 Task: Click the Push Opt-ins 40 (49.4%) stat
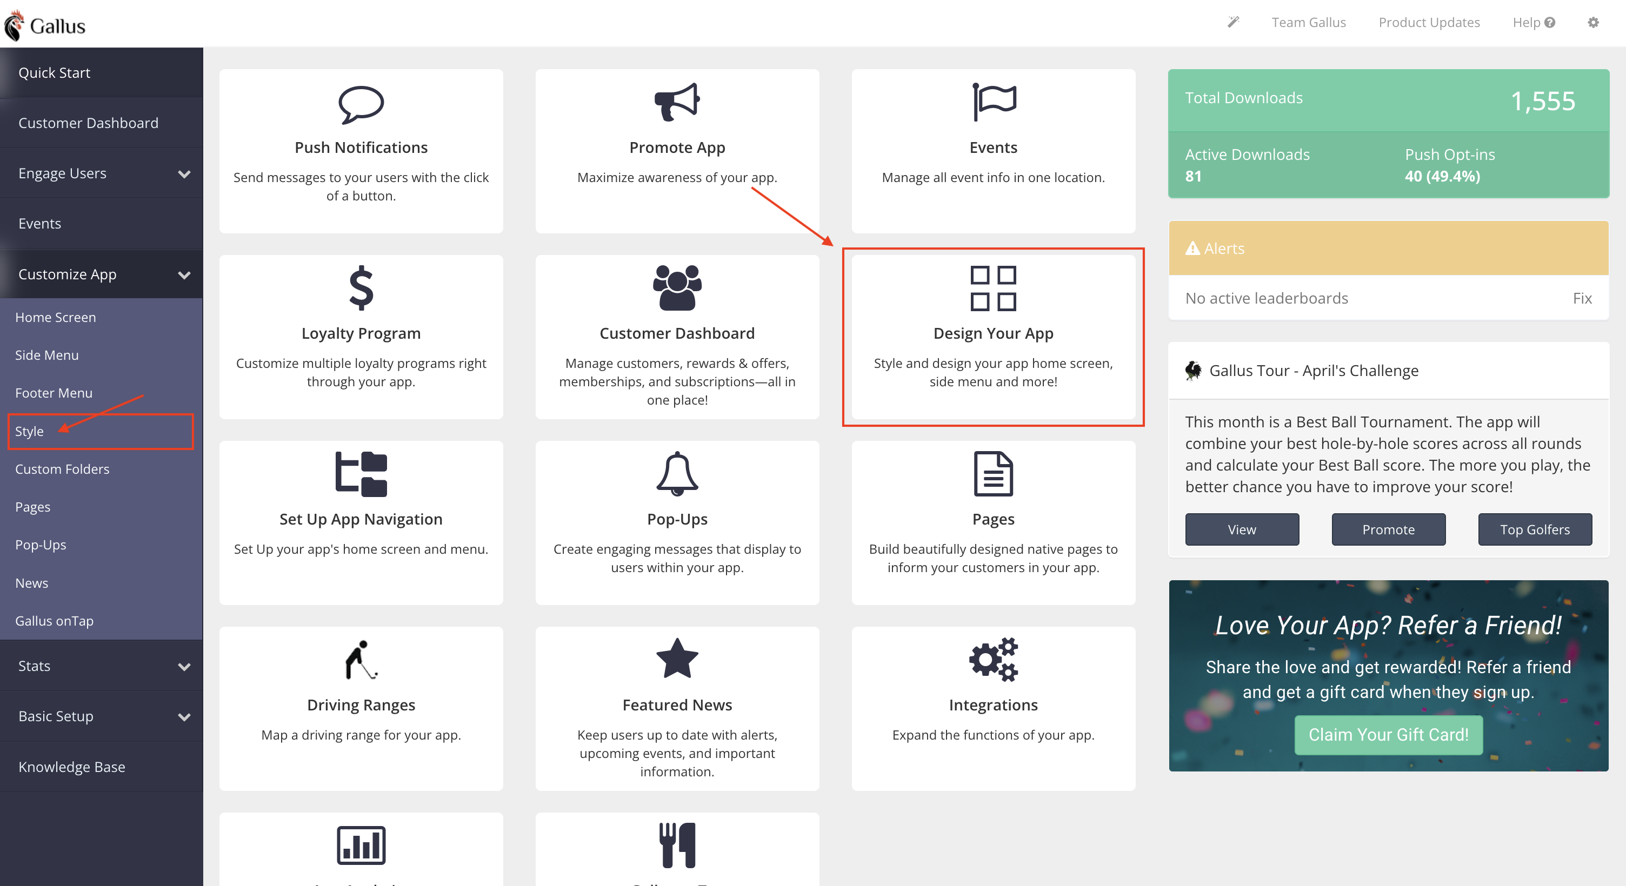tap(1449, 165)
